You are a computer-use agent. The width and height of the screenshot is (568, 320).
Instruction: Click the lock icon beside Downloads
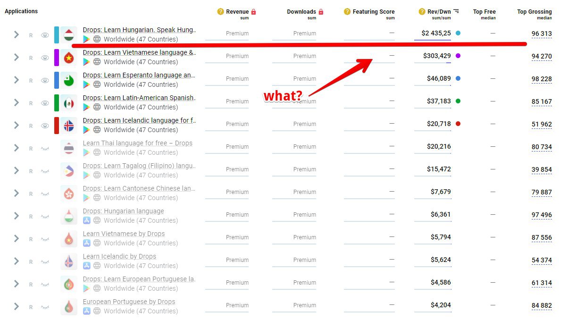321,12
